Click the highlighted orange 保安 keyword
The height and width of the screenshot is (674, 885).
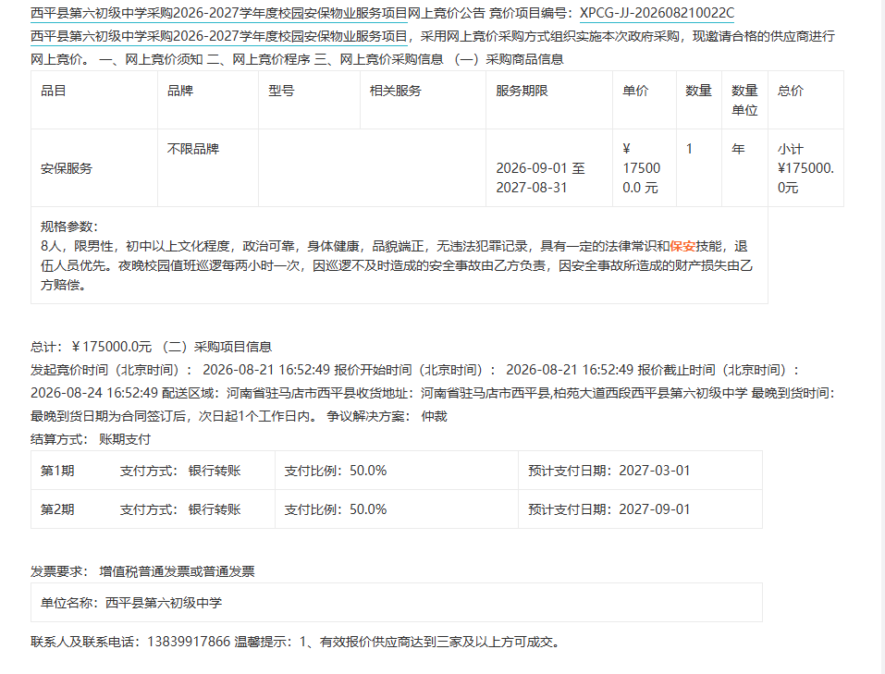682,246
